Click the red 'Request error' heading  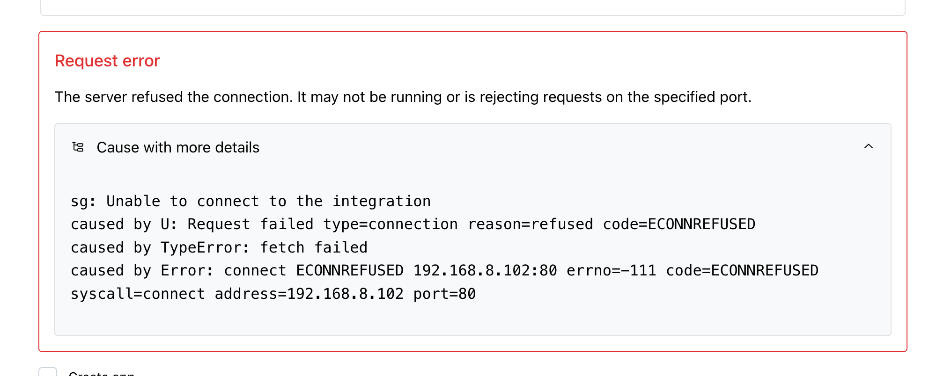(x=107, y=61)
